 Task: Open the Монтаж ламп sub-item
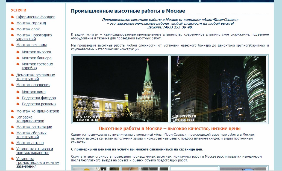pyautogui.click(x=33, y=92)
